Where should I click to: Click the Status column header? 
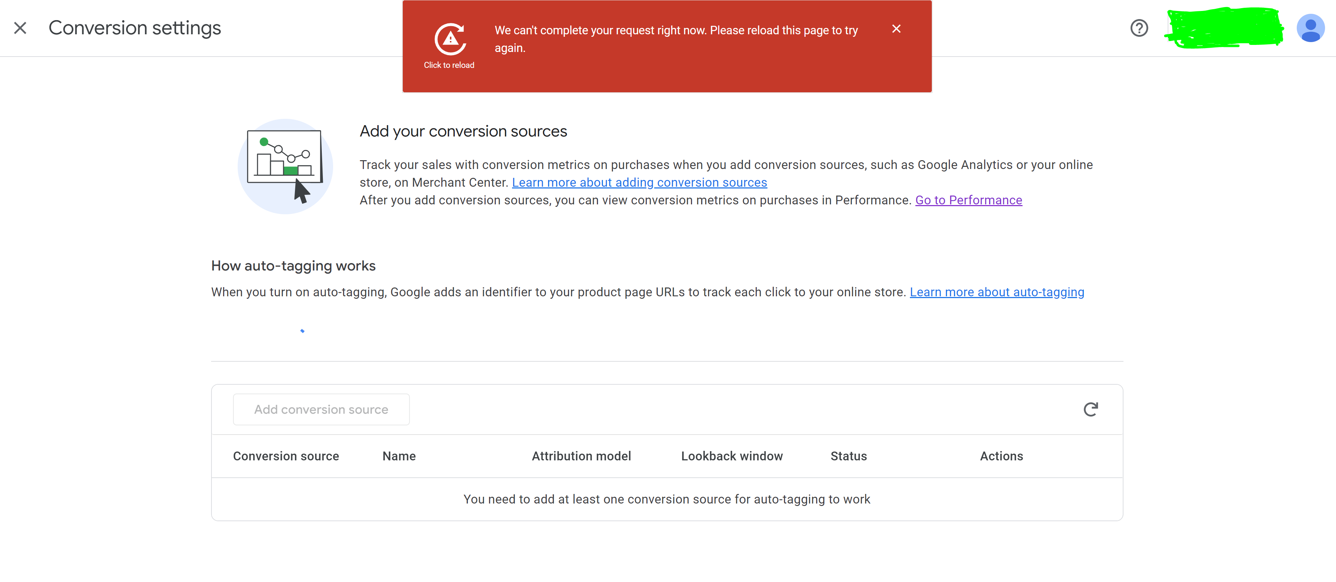tap(848, 456)
